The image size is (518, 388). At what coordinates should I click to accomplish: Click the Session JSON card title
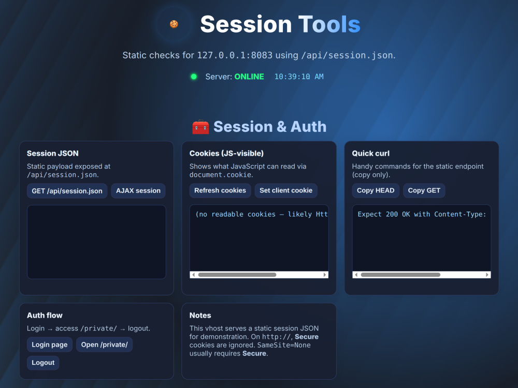[52, 154]
